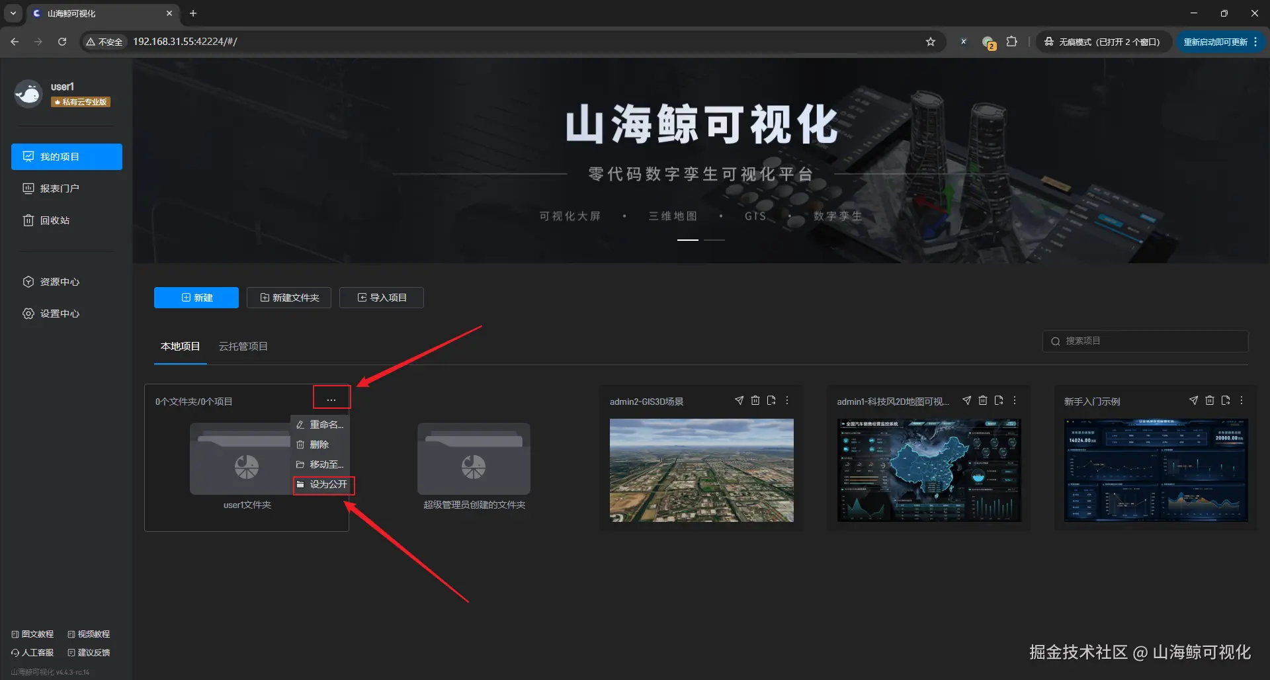
Task: Open 报表门户 in the sidebar
Action: 67,189
